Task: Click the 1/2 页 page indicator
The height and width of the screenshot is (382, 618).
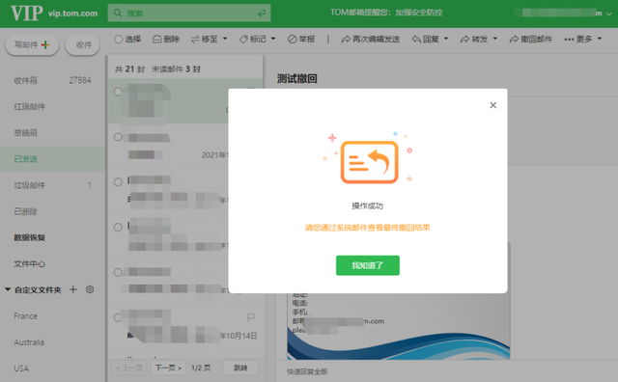Action: pyautogui.click(x=201, y=368)
